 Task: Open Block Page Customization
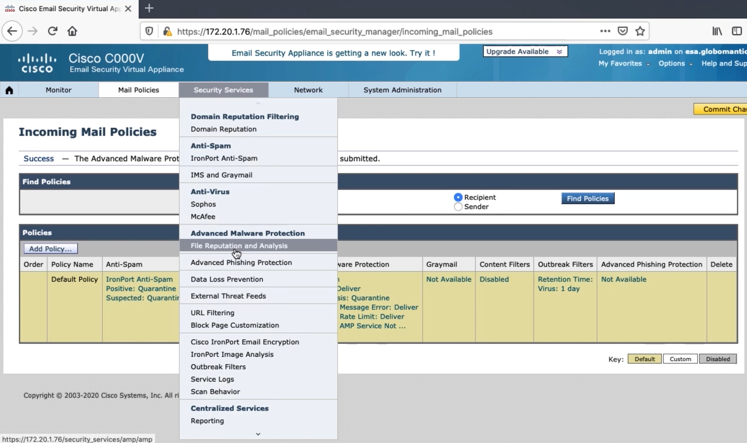point(235,325)
